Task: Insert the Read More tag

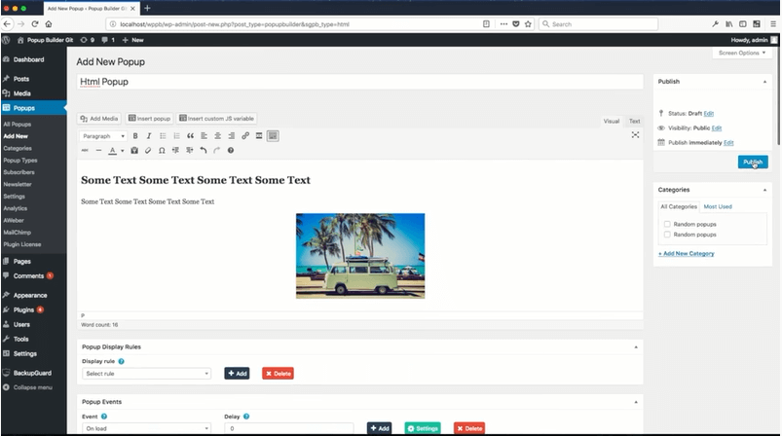Action: [259, 136]
